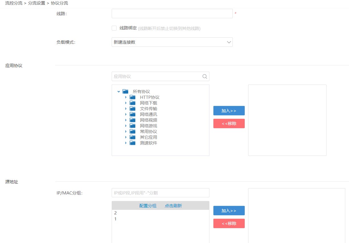Viewport: 349px width, 243px height.
Task: Click the 网络视频 folder icon
Action: (132, 120)
